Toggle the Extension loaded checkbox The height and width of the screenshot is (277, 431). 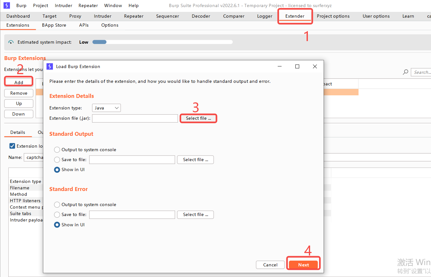tap(12, 146)
